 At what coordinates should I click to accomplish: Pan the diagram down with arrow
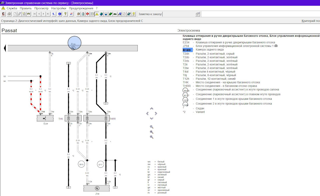tap(152, 118)
